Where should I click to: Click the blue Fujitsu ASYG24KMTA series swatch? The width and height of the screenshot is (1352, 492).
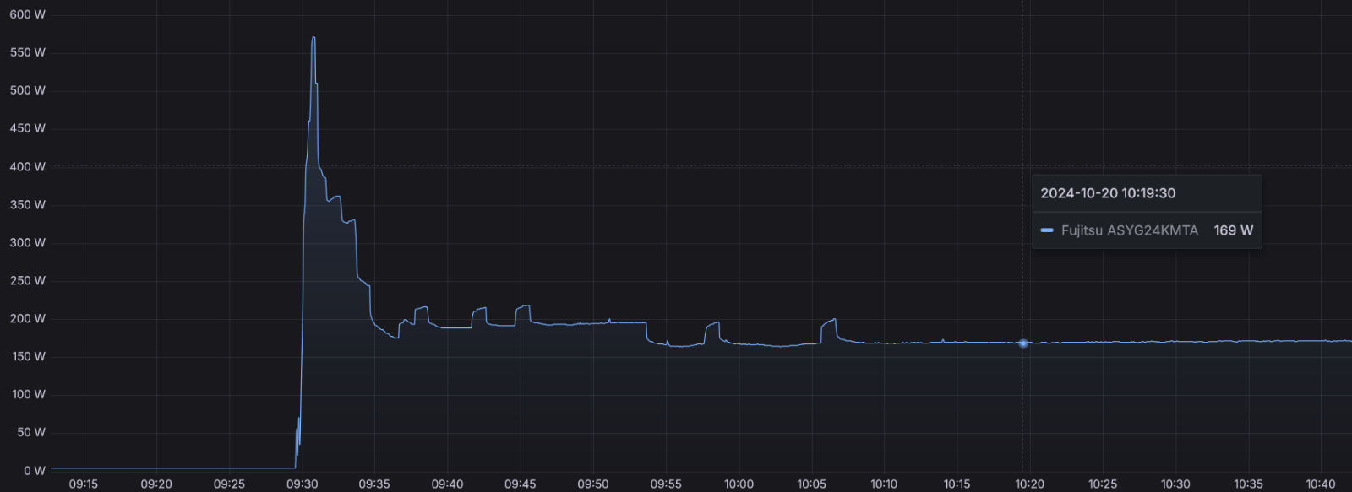1047,230
